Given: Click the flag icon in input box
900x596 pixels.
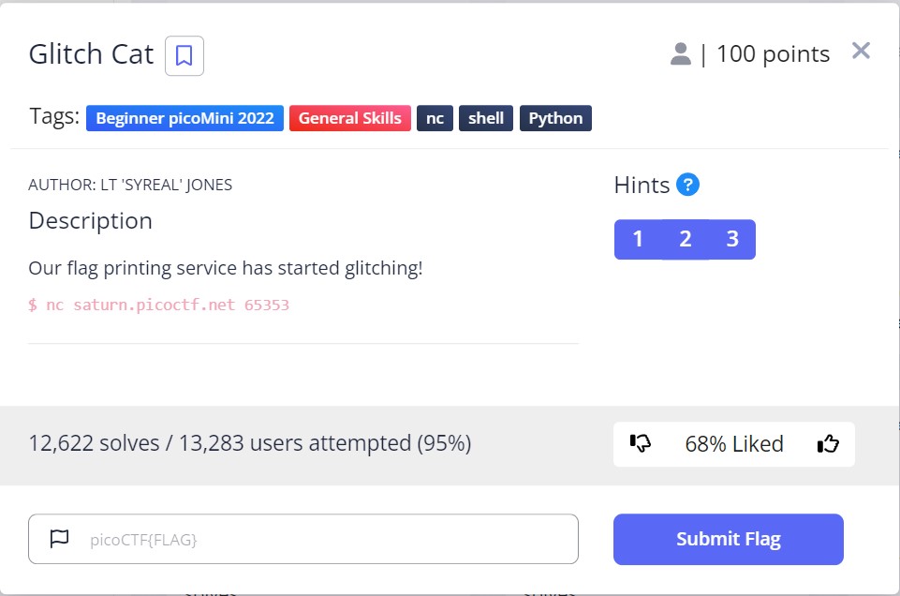Looking at the screenshot, I should pyautogui.click(x=59, y=539).
